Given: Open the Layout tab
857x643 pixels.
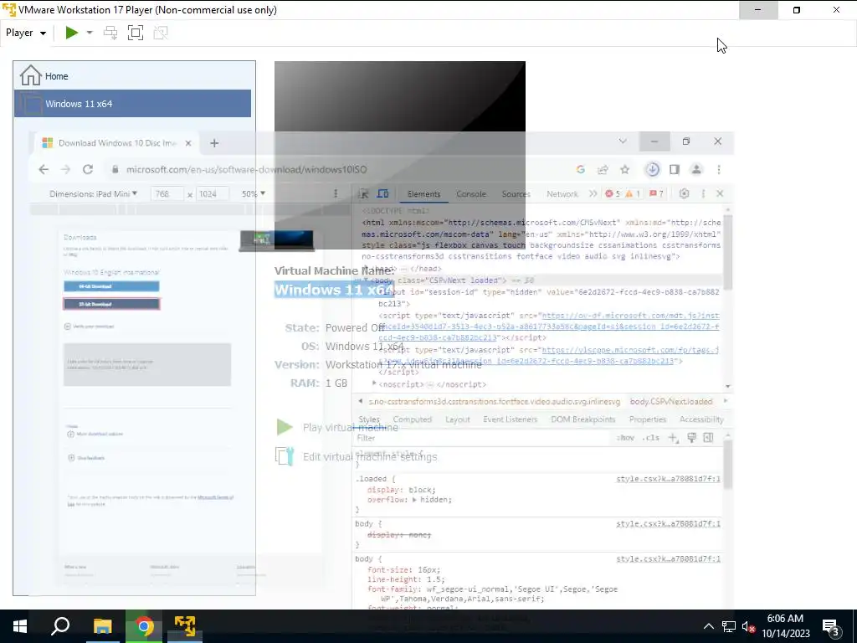Looking at the screenshot, I should (458, 419).
